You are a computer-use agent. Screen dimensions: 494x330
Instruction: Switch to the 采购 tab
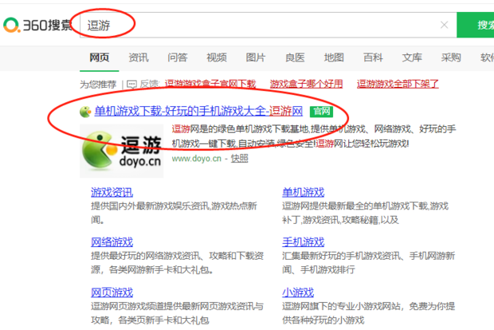click(451, 57)
